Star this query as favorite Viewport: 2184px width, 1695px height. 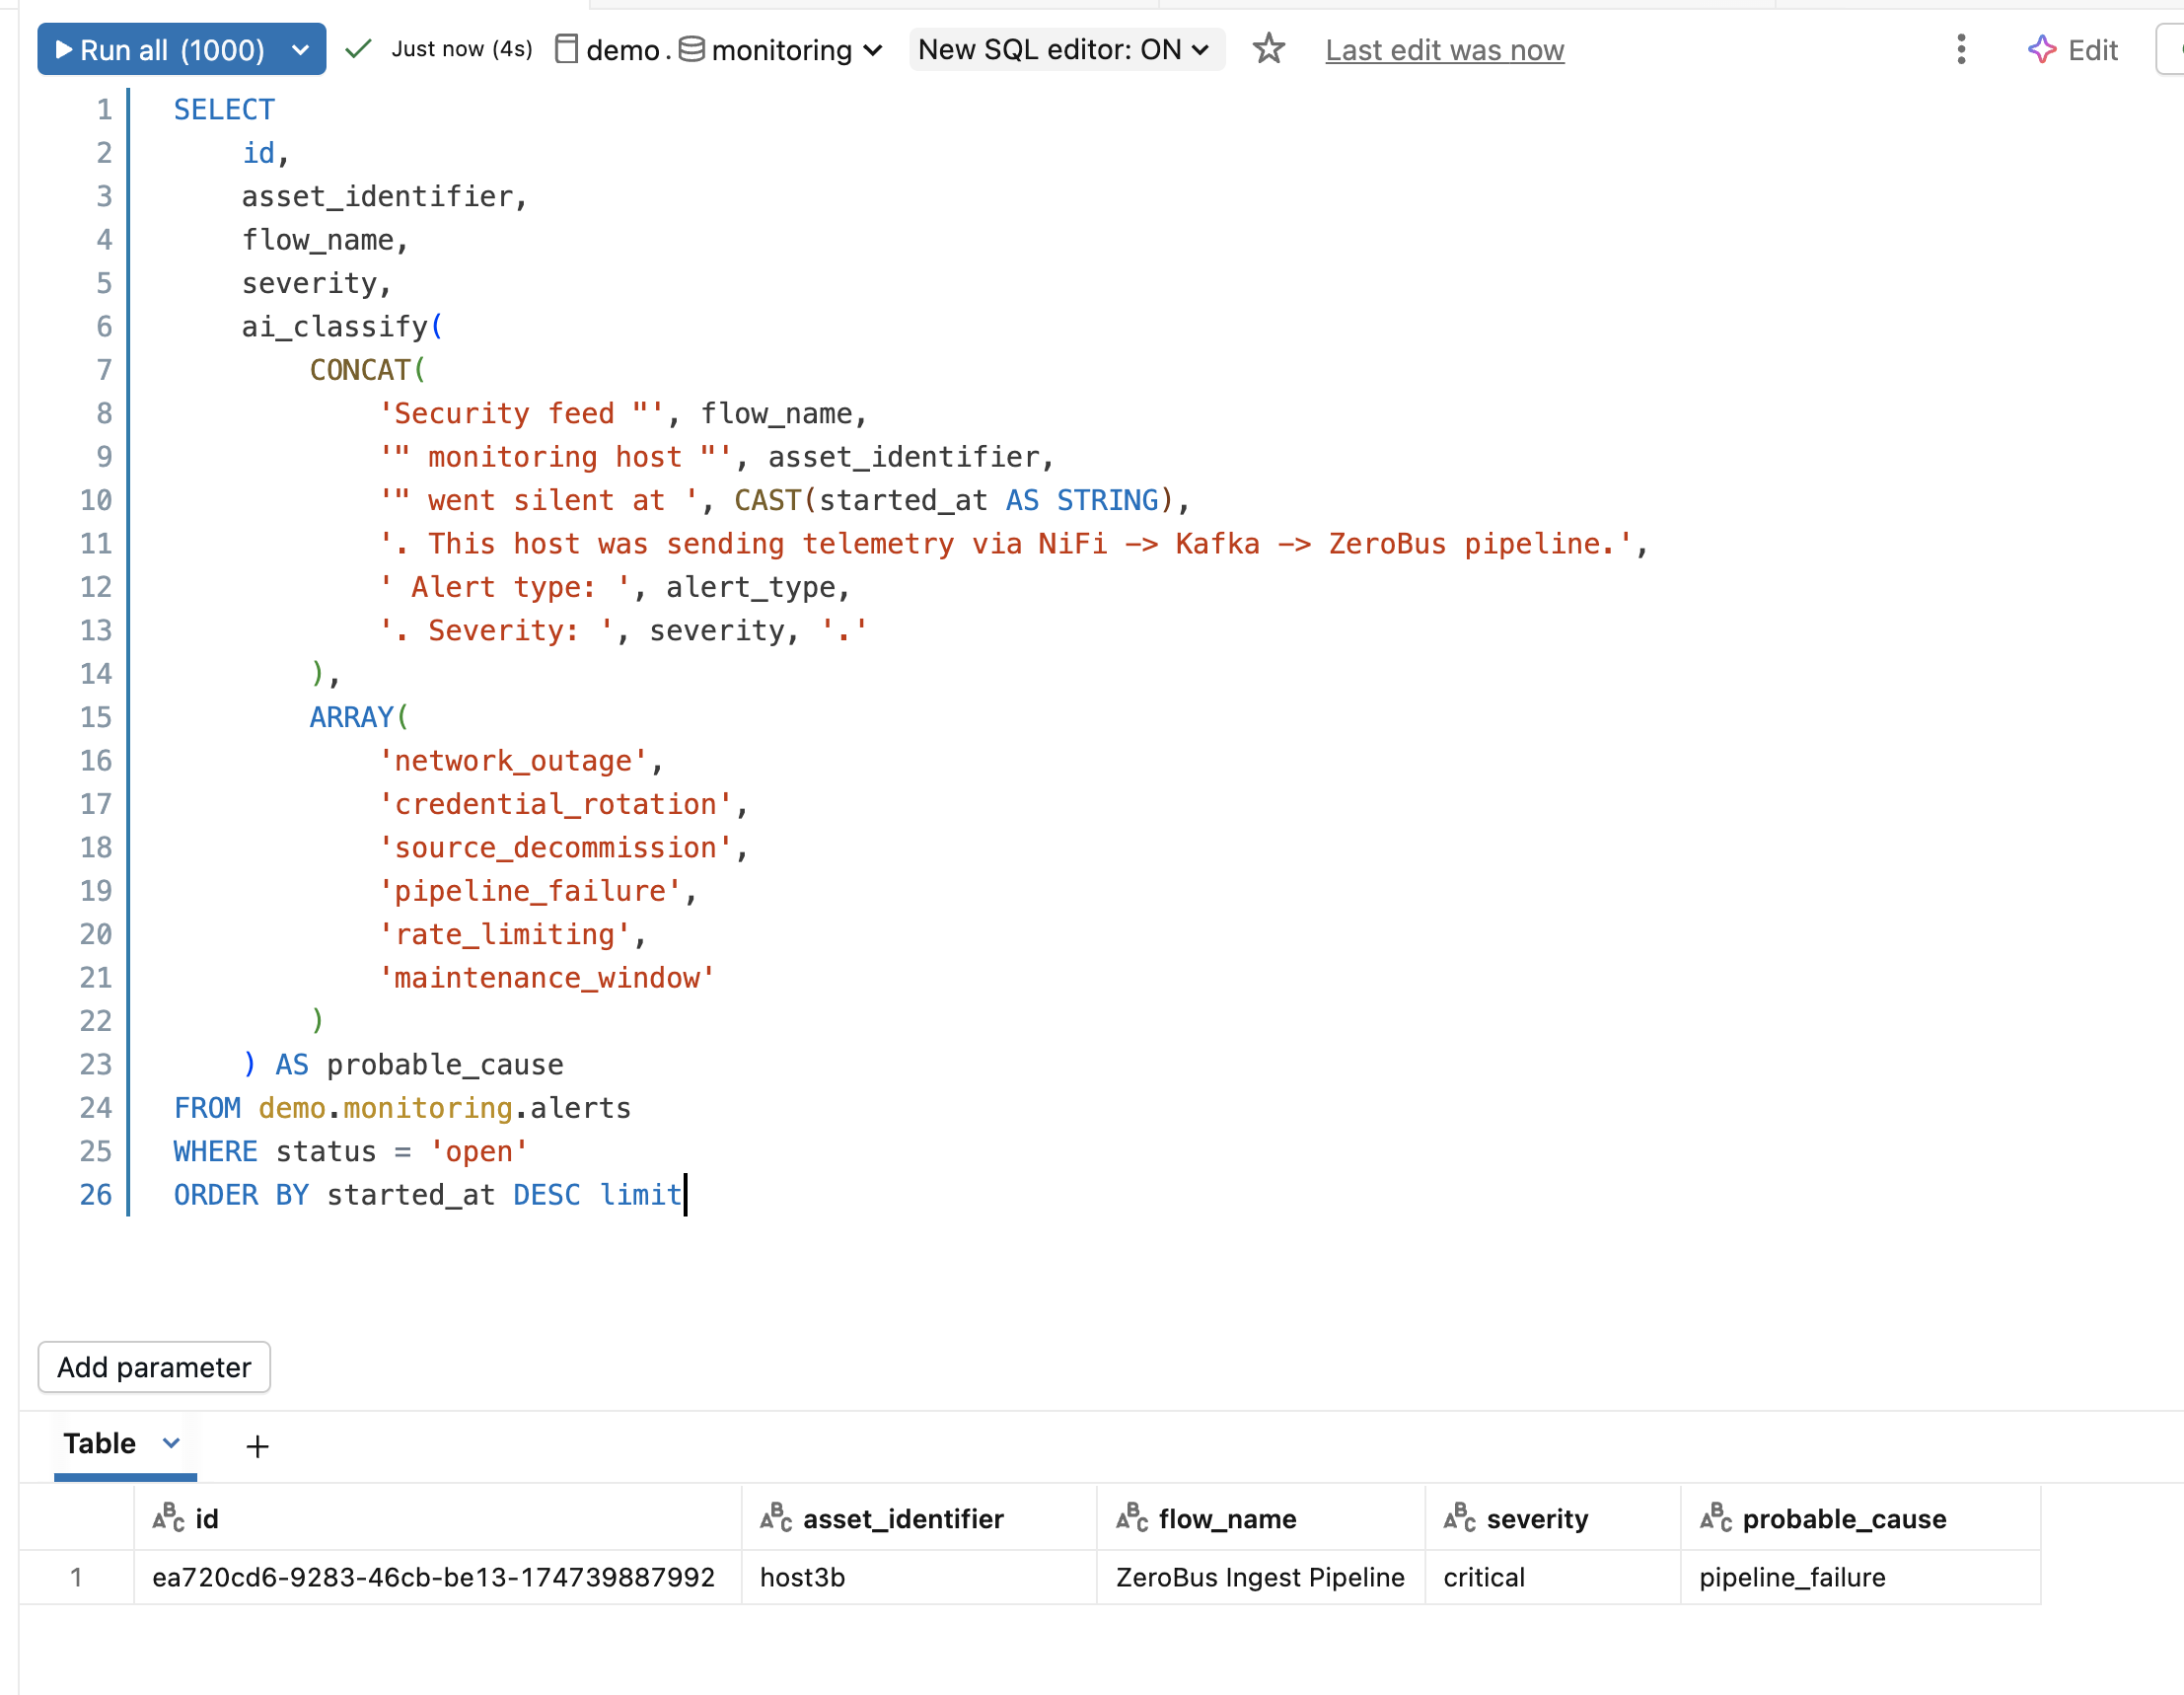click(1268, 49)
